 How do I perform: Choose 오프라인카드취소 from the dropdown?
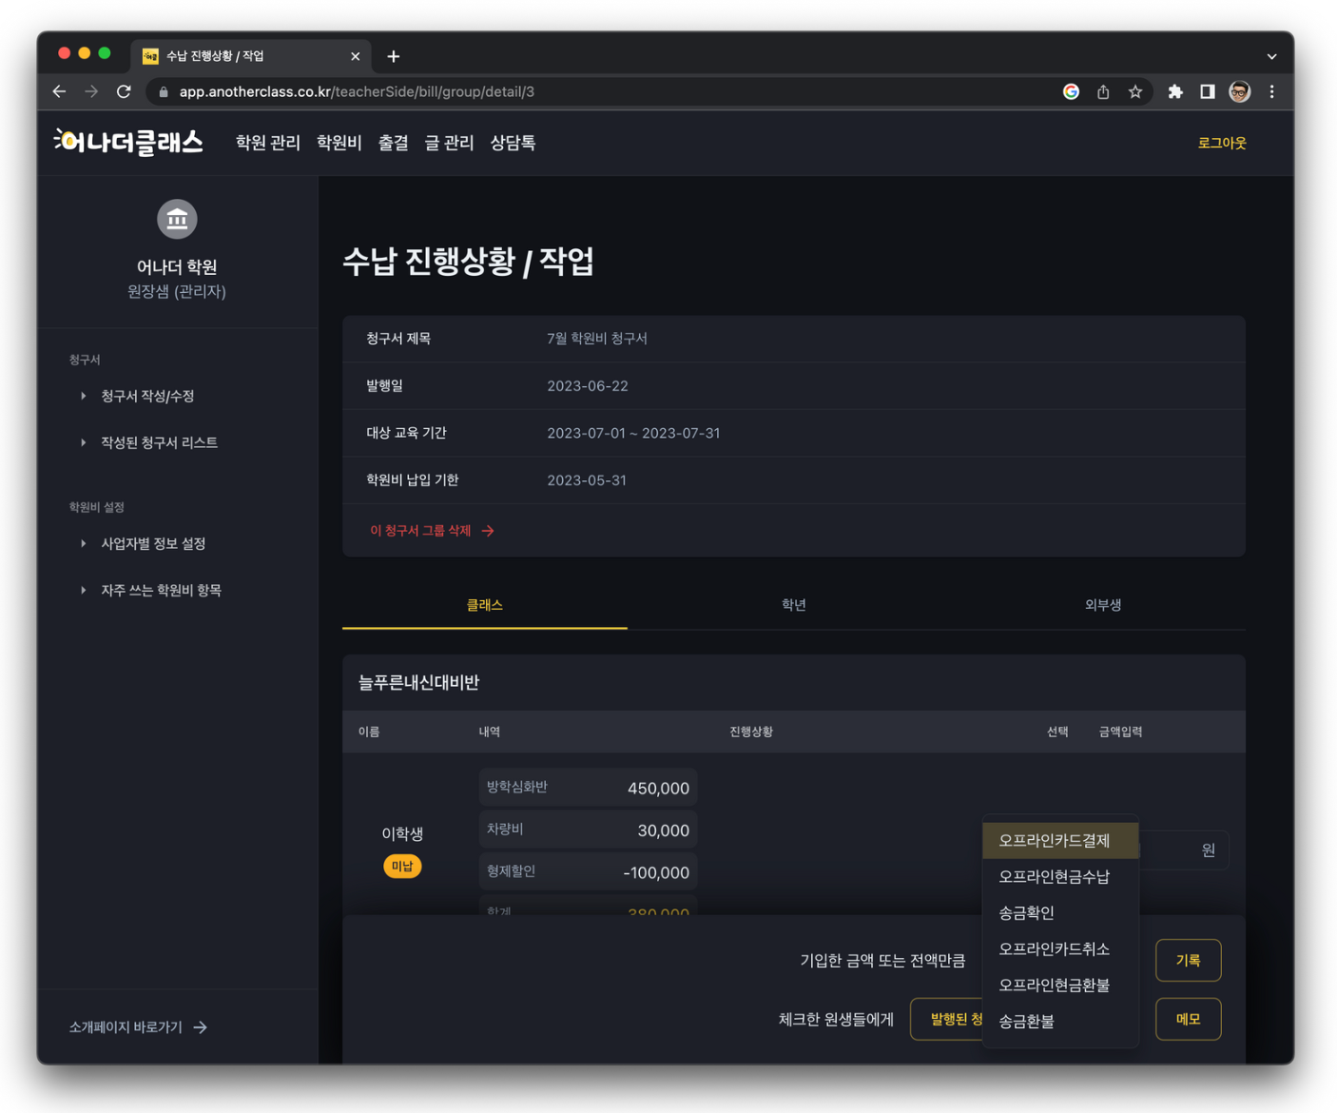point(1060,949)
